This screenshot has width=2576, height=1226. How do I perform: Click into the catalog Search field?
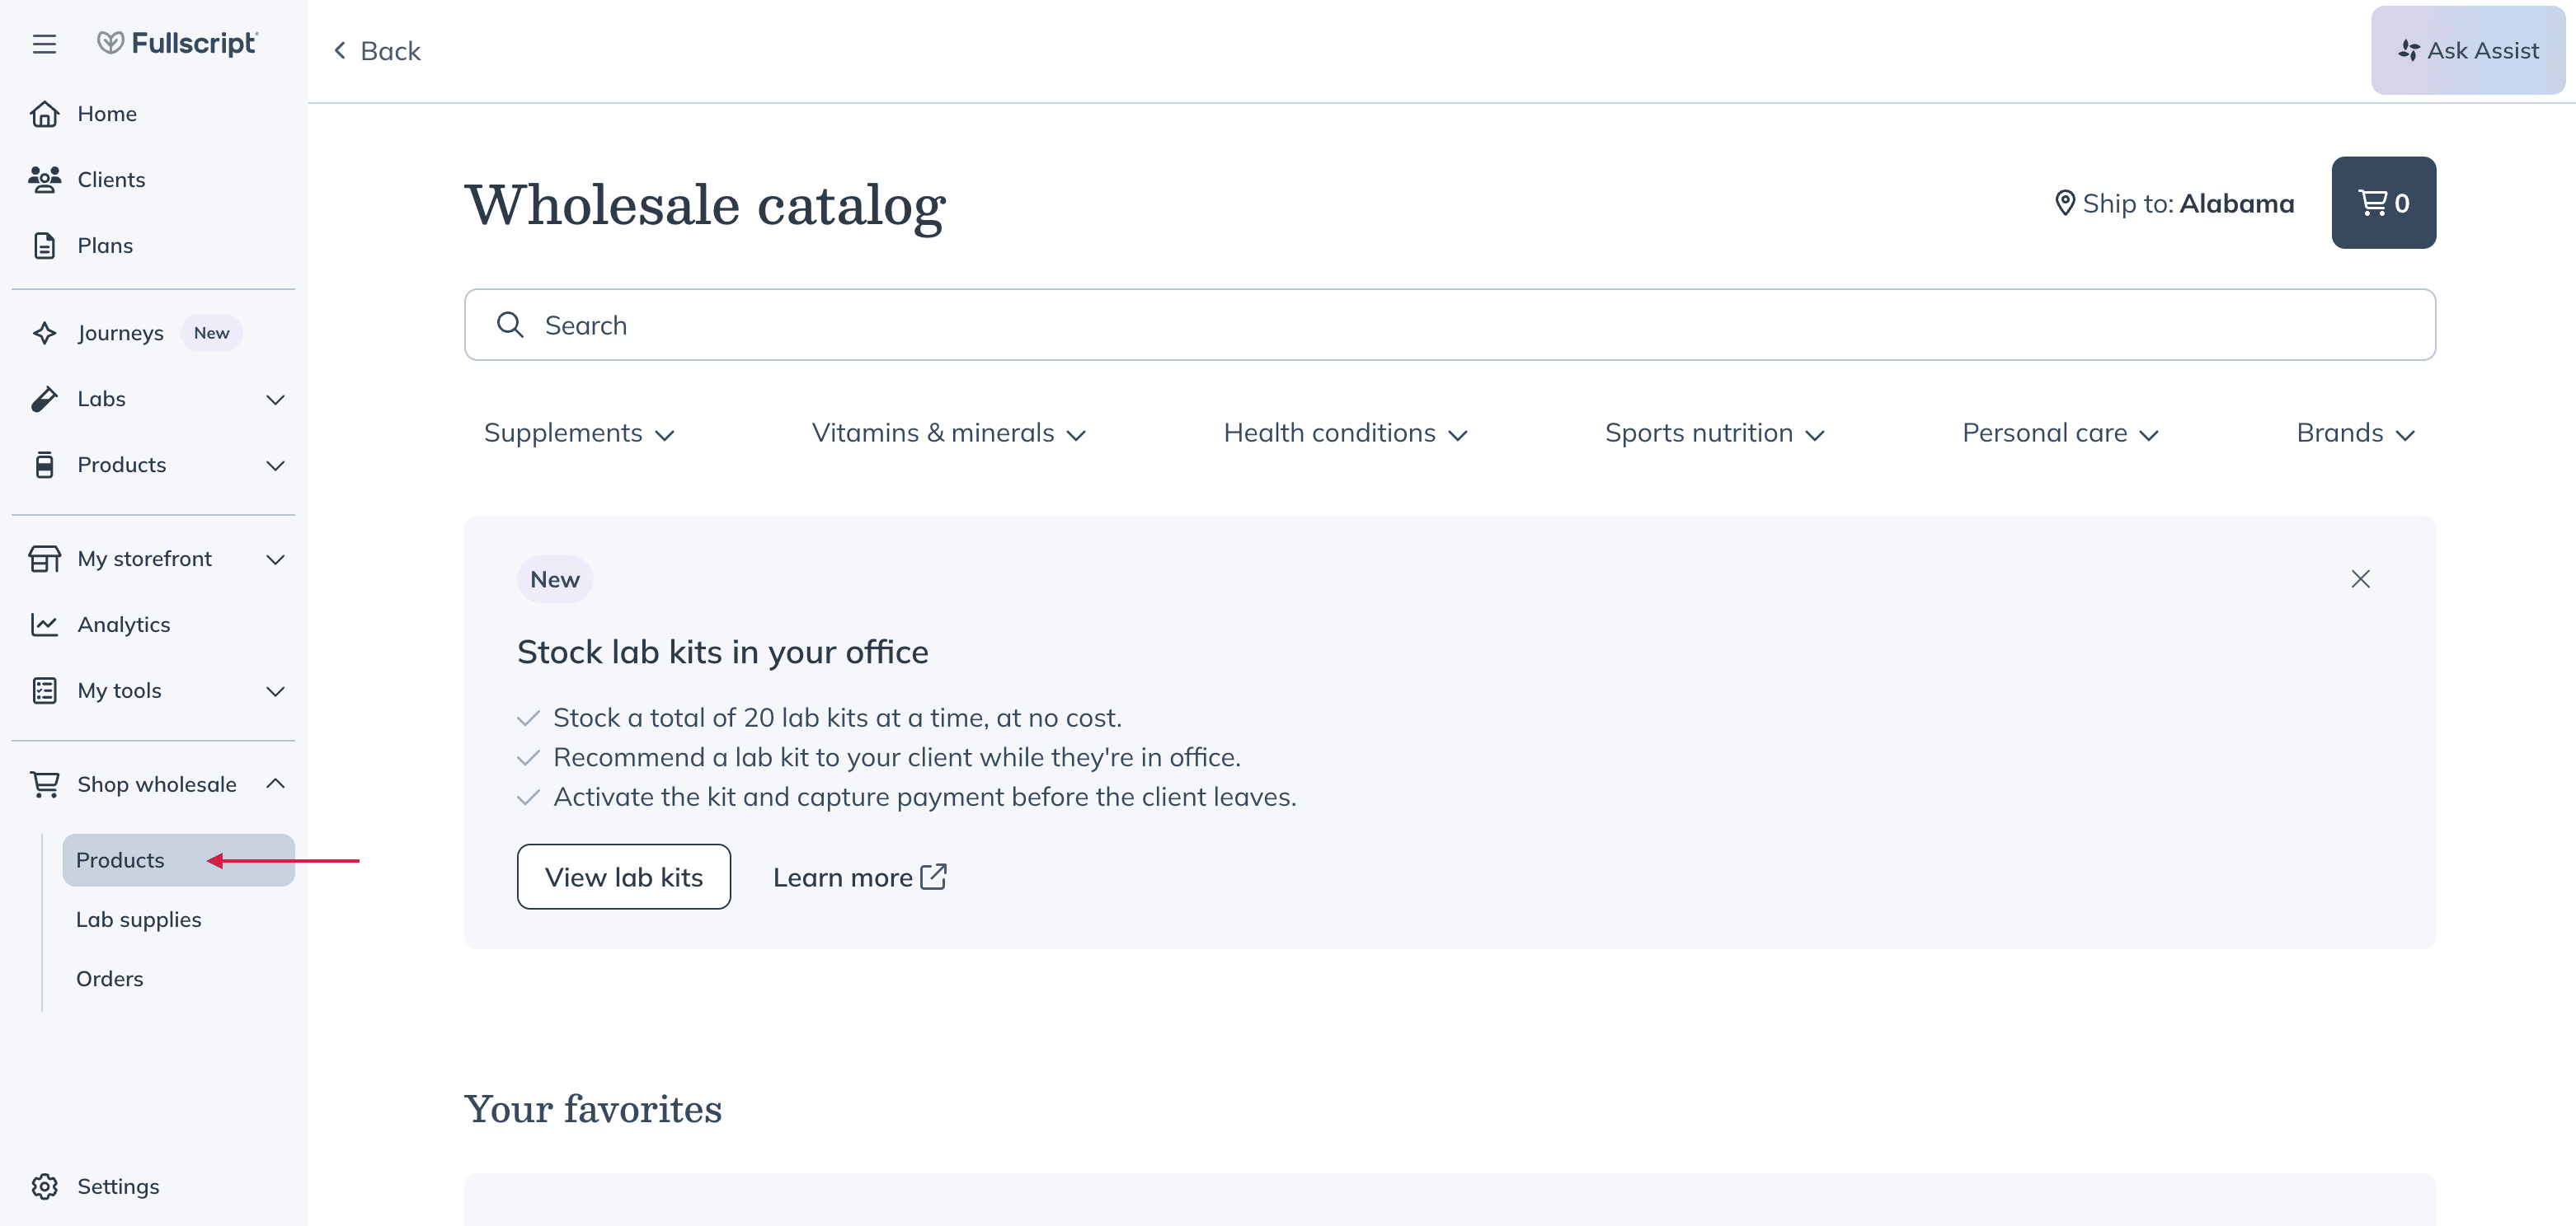coord(1449,325)
